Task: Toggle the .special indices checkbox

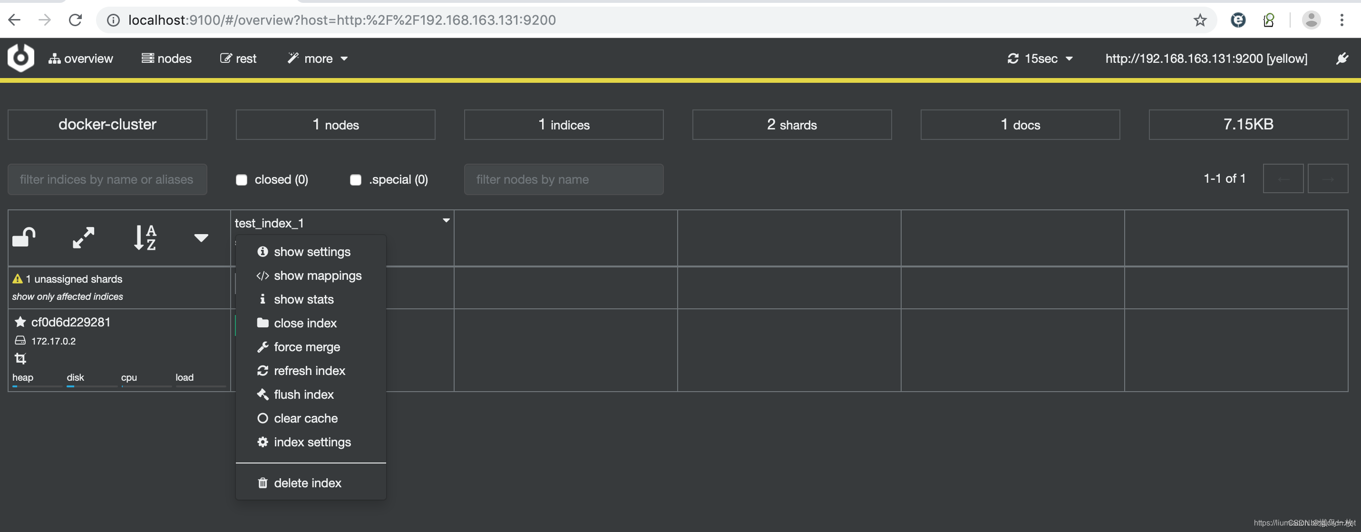Action: 355,179
